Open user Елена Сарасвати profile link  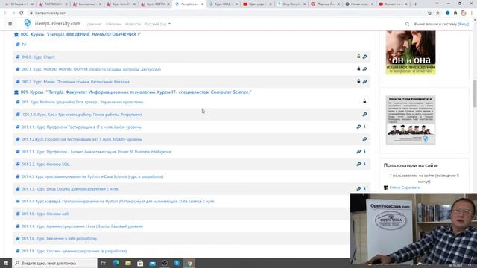pyautogui.click(x=405, y=188)
